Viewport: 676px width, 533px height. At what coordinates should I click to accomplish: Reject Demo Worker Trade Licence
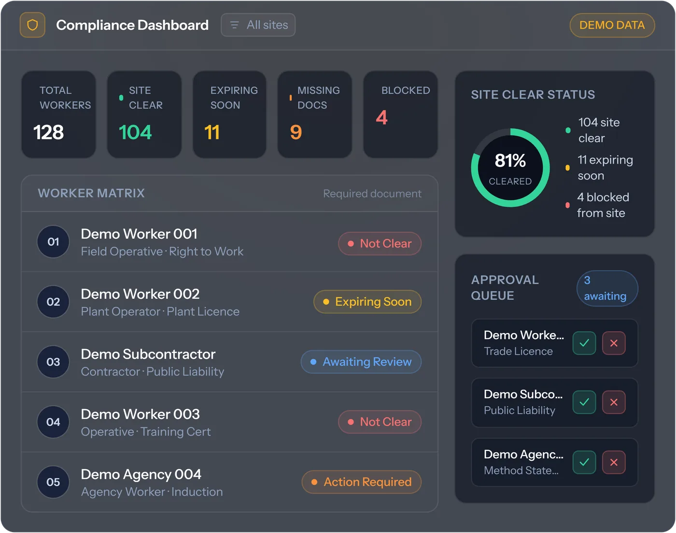614,343
